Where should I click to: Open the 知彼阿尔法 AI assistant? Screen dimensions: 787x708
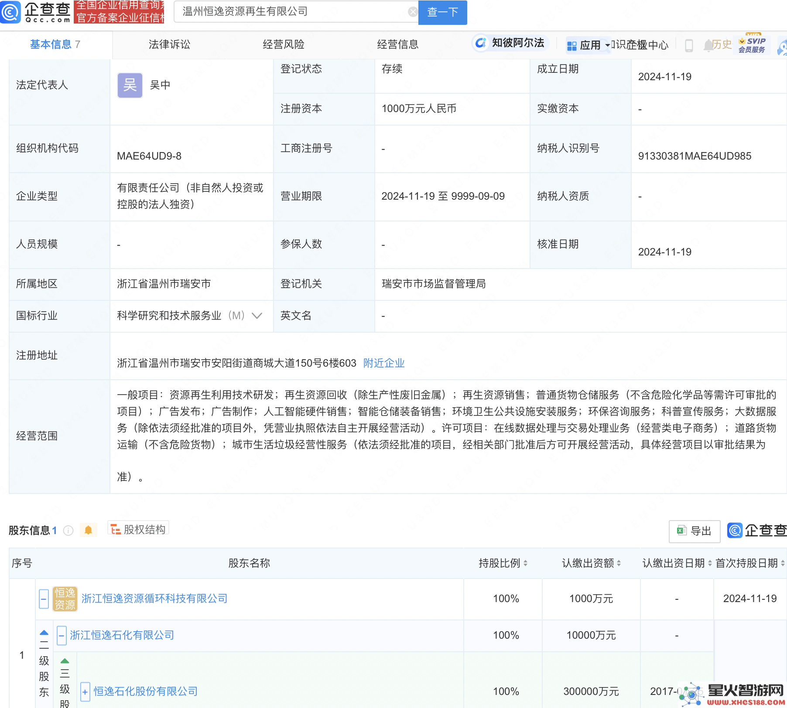tap(510, 43)
